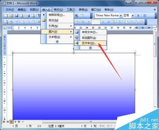Switch to Outline view icon
This screenshot has width=159, height=130.
(15, 122)
